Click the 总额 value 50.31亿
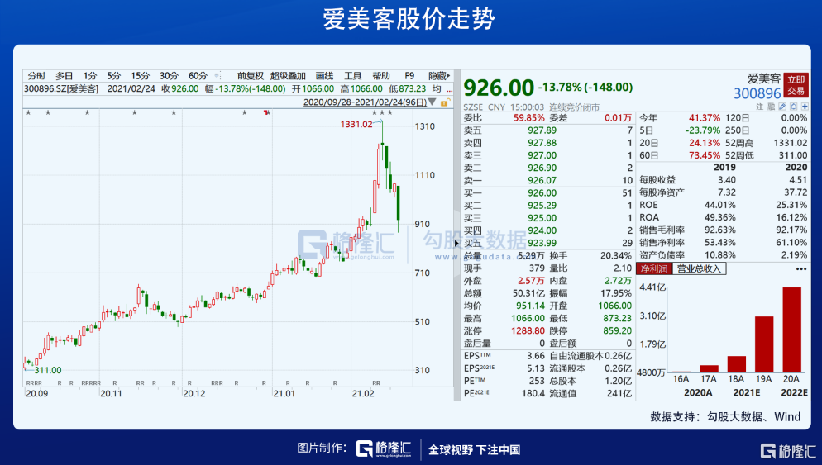 (x=528, y=293)
